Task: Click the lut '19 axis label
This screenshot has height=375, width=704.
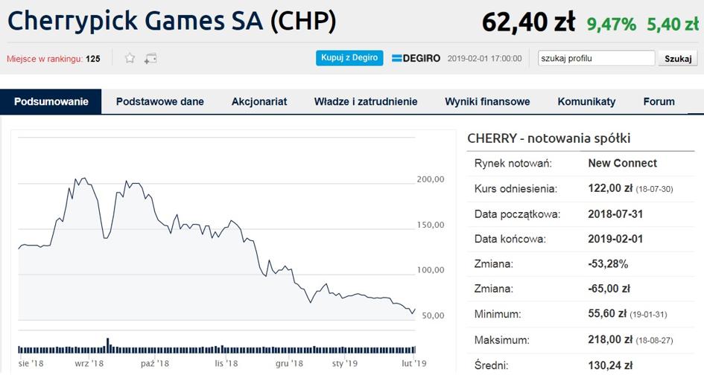Action: [x=414, y=363]
